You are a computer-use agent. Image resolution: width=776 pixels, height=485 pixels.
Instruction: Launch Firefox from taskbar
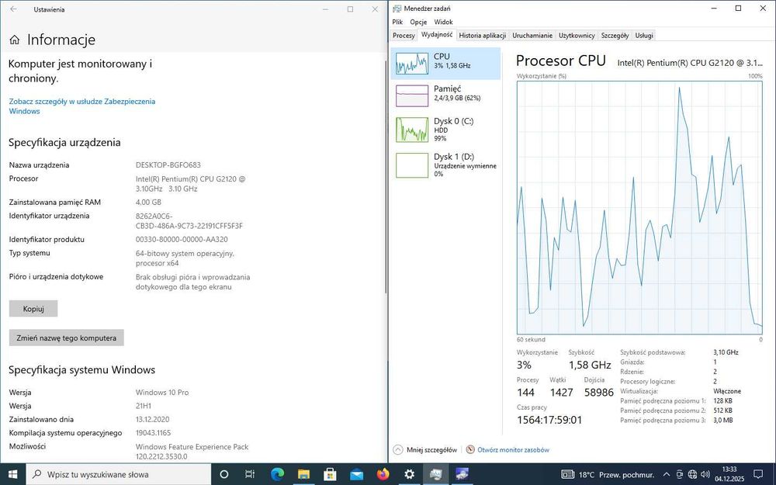(x=383, y=474)
